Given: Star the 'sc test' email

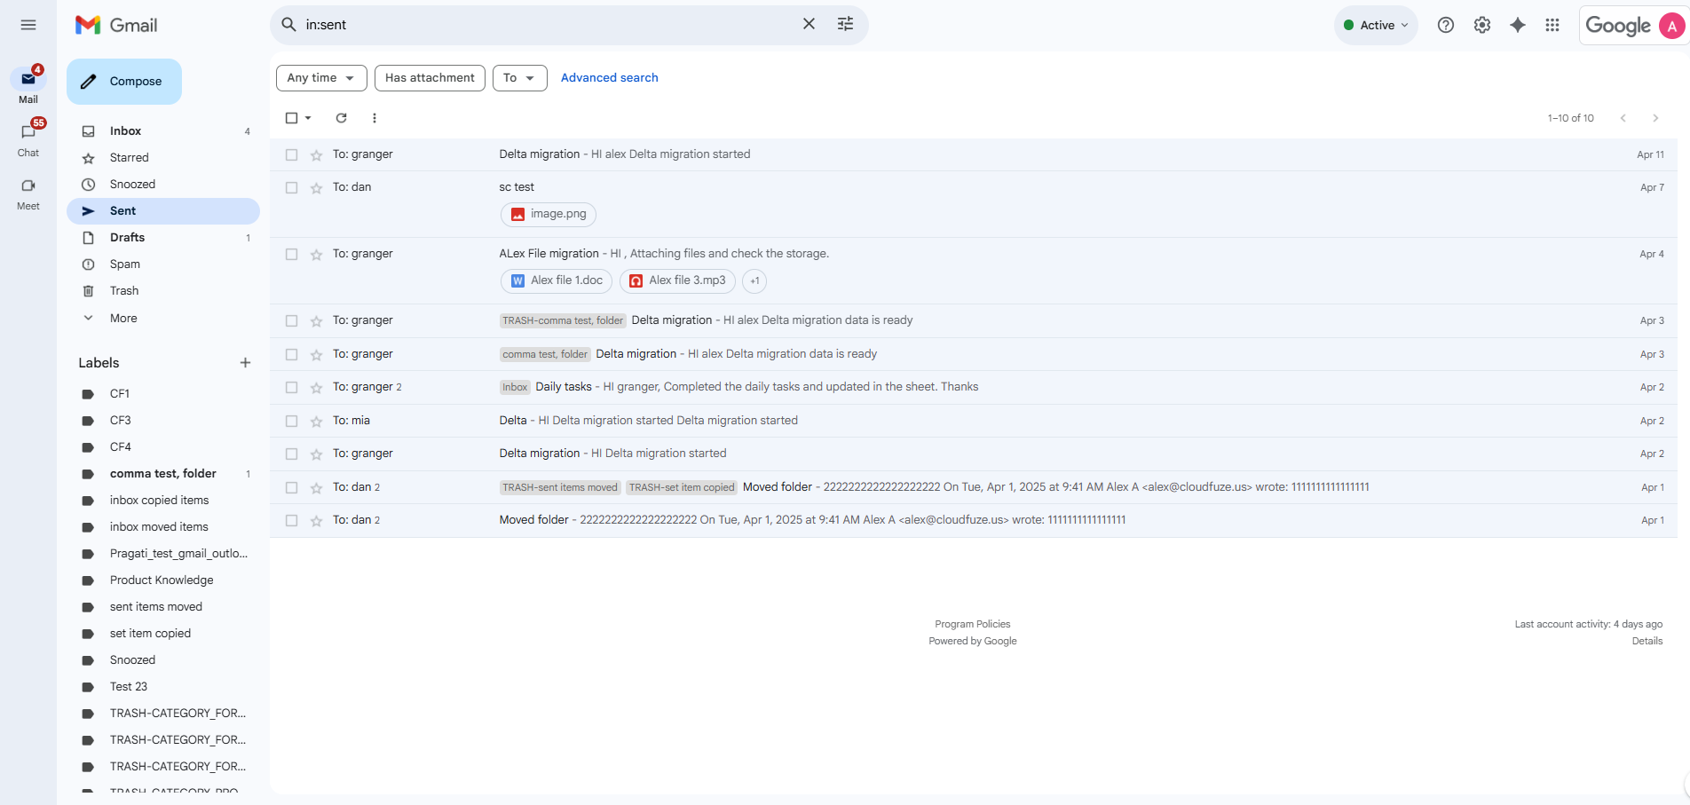Looking at the screenshot, I should coord(316,188).
